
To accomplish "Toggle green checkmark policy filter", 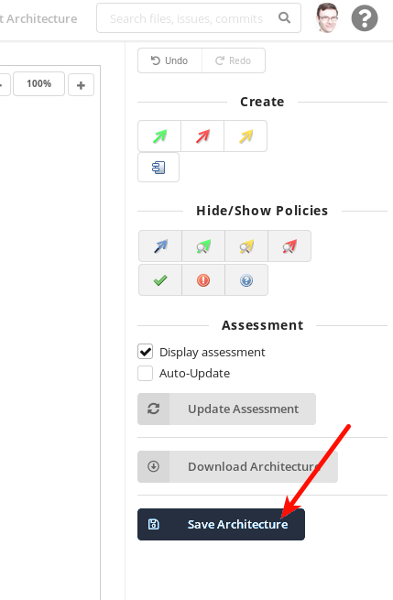I will click(x=160, y=280).
